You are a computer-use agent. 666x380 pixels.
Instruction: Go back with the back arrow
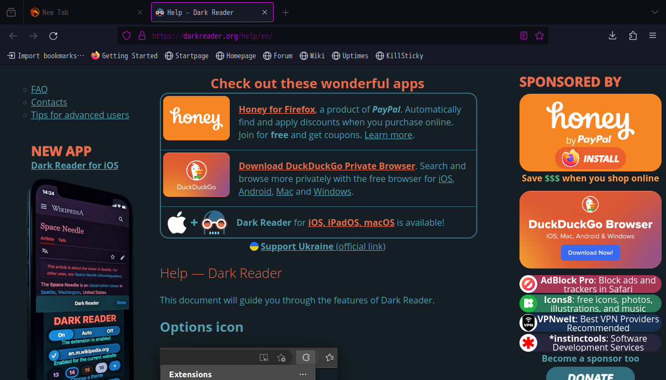pos(13,36)
